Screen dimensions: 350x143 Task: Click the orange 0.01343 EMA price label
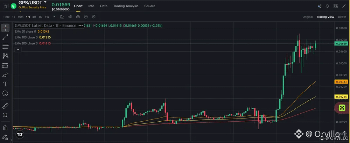[342, 82]
